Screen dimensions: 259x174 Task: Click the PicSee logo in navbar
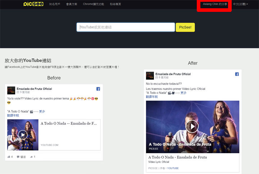[x=33, y=4]
